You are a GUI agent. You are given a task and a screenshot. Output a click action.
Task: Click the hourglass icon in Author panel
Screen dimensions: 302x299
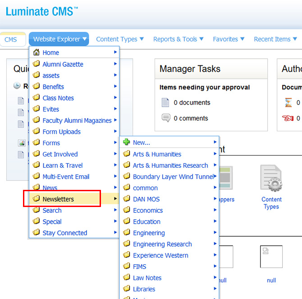coord(288,102)
